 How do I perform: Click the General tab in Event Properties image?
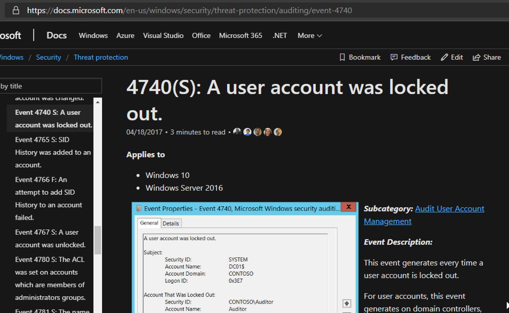click(149, 223)
